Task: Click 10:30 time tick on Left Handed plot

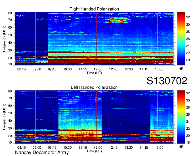Action: point(68,148)
